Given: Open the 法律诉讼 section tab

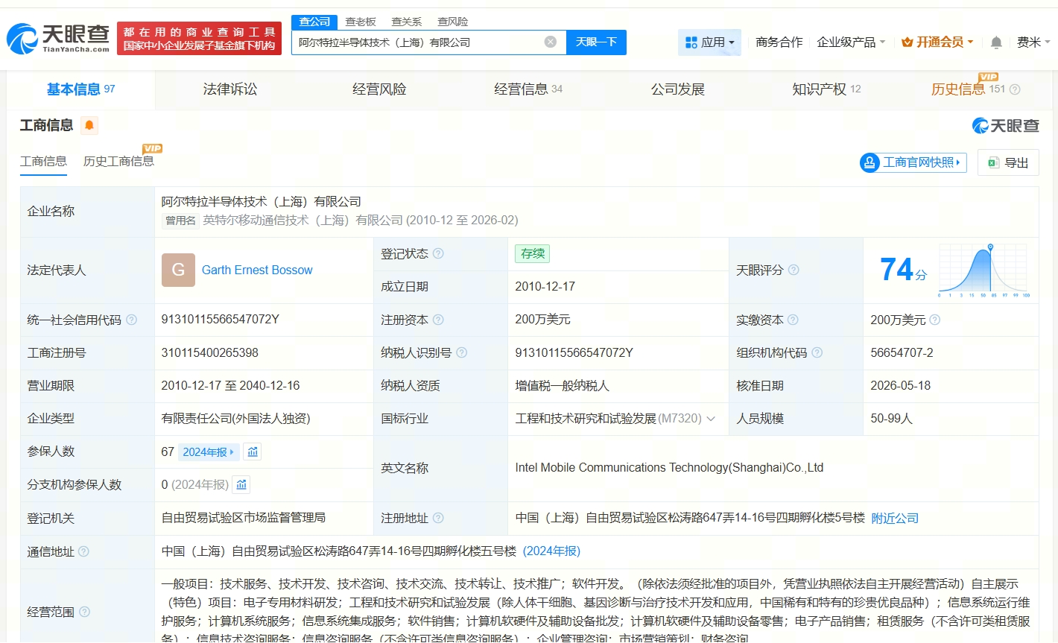Looking at the screenshot, I should pos(230,89).
